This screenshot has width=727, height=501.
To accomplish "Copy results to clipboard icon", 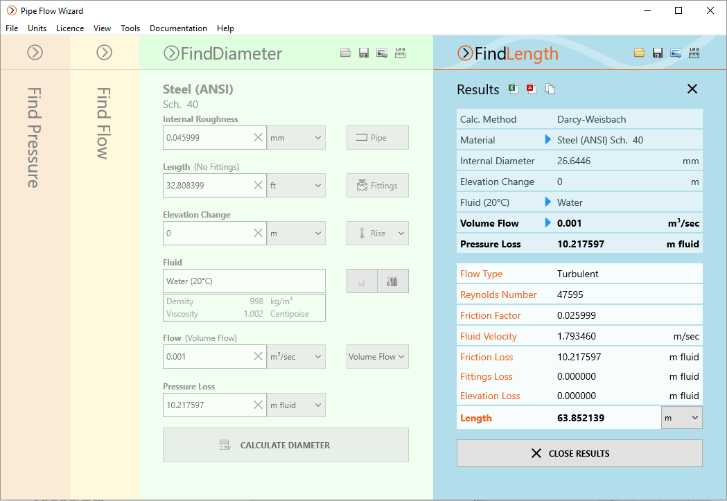I will [x=550, y=89].
